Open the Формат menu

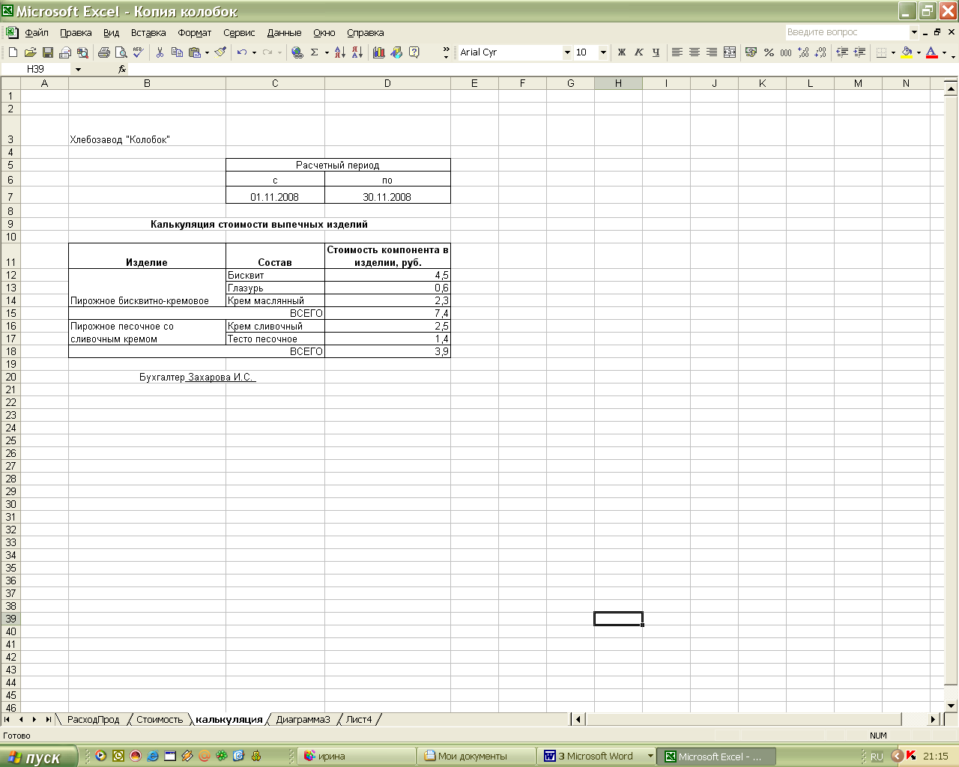click(x=195, y=33)
